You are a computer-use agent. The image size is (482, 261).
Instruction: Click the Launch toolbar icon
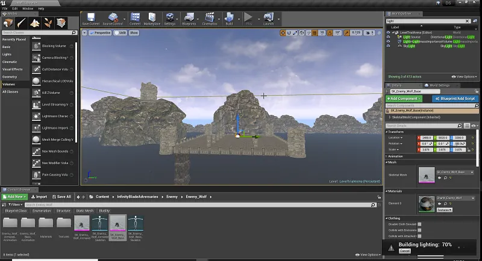[x=268, y=19]
